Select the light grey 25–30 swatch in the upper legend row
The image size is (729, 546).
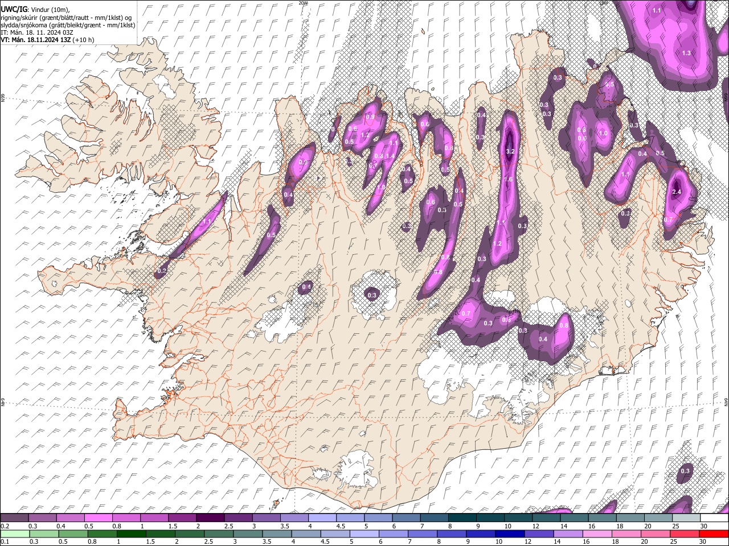tap(686, 518)
